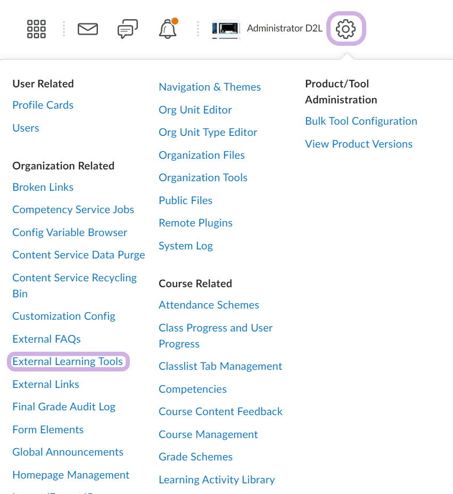Open the message alerts envelope icon

coord(88,29)
